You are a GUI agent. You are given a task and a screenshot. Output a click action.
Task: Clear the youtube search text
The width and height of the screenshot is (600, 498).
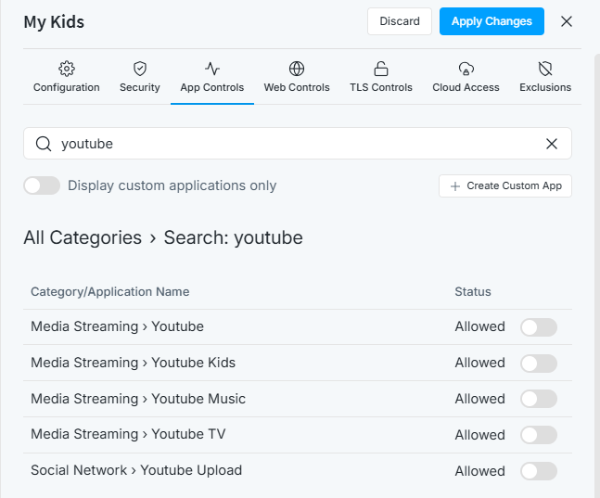[x=552, y=144]
